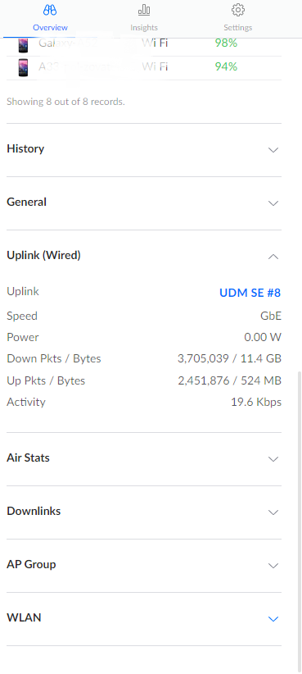Open the Settings gear icon

(237, 10)
